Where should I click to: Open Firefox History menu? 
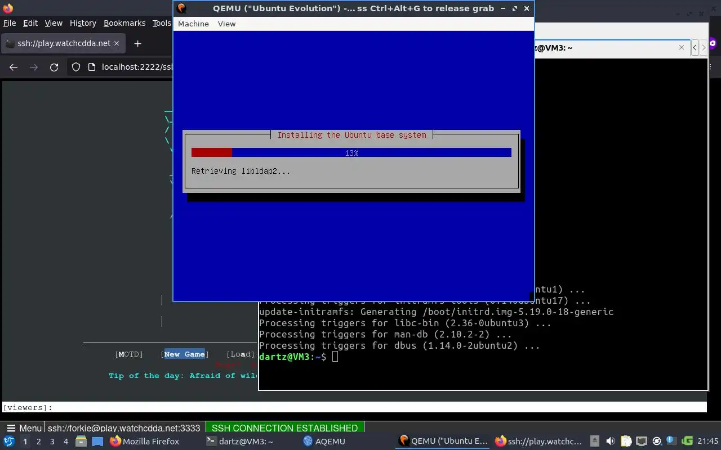coord(83,23)
